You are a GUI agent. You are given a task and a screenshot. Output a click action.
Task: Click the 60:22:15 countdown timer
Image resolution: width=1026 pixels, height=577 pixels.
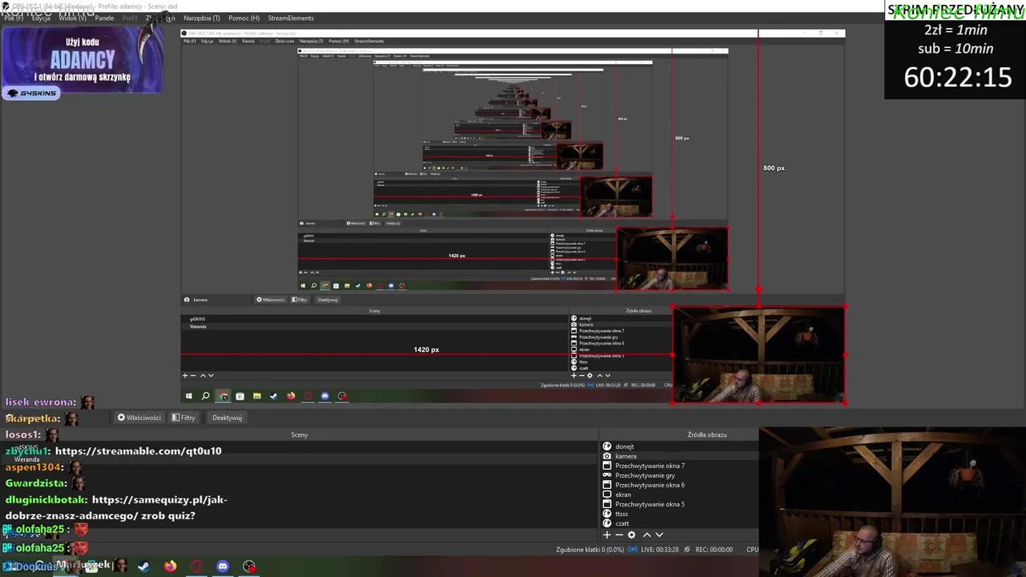pyautogui.click(x=958, y=78)
